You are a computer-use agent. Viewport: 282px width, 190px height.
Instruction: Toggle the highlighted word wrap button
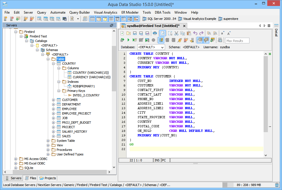pos(162,33)
